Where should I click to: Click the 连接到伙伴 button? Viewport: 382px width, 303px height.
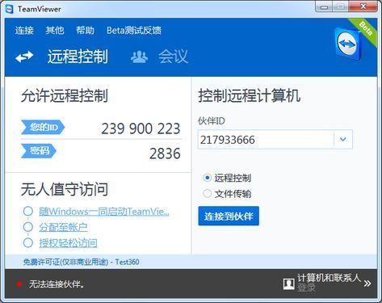pos(229,216)
